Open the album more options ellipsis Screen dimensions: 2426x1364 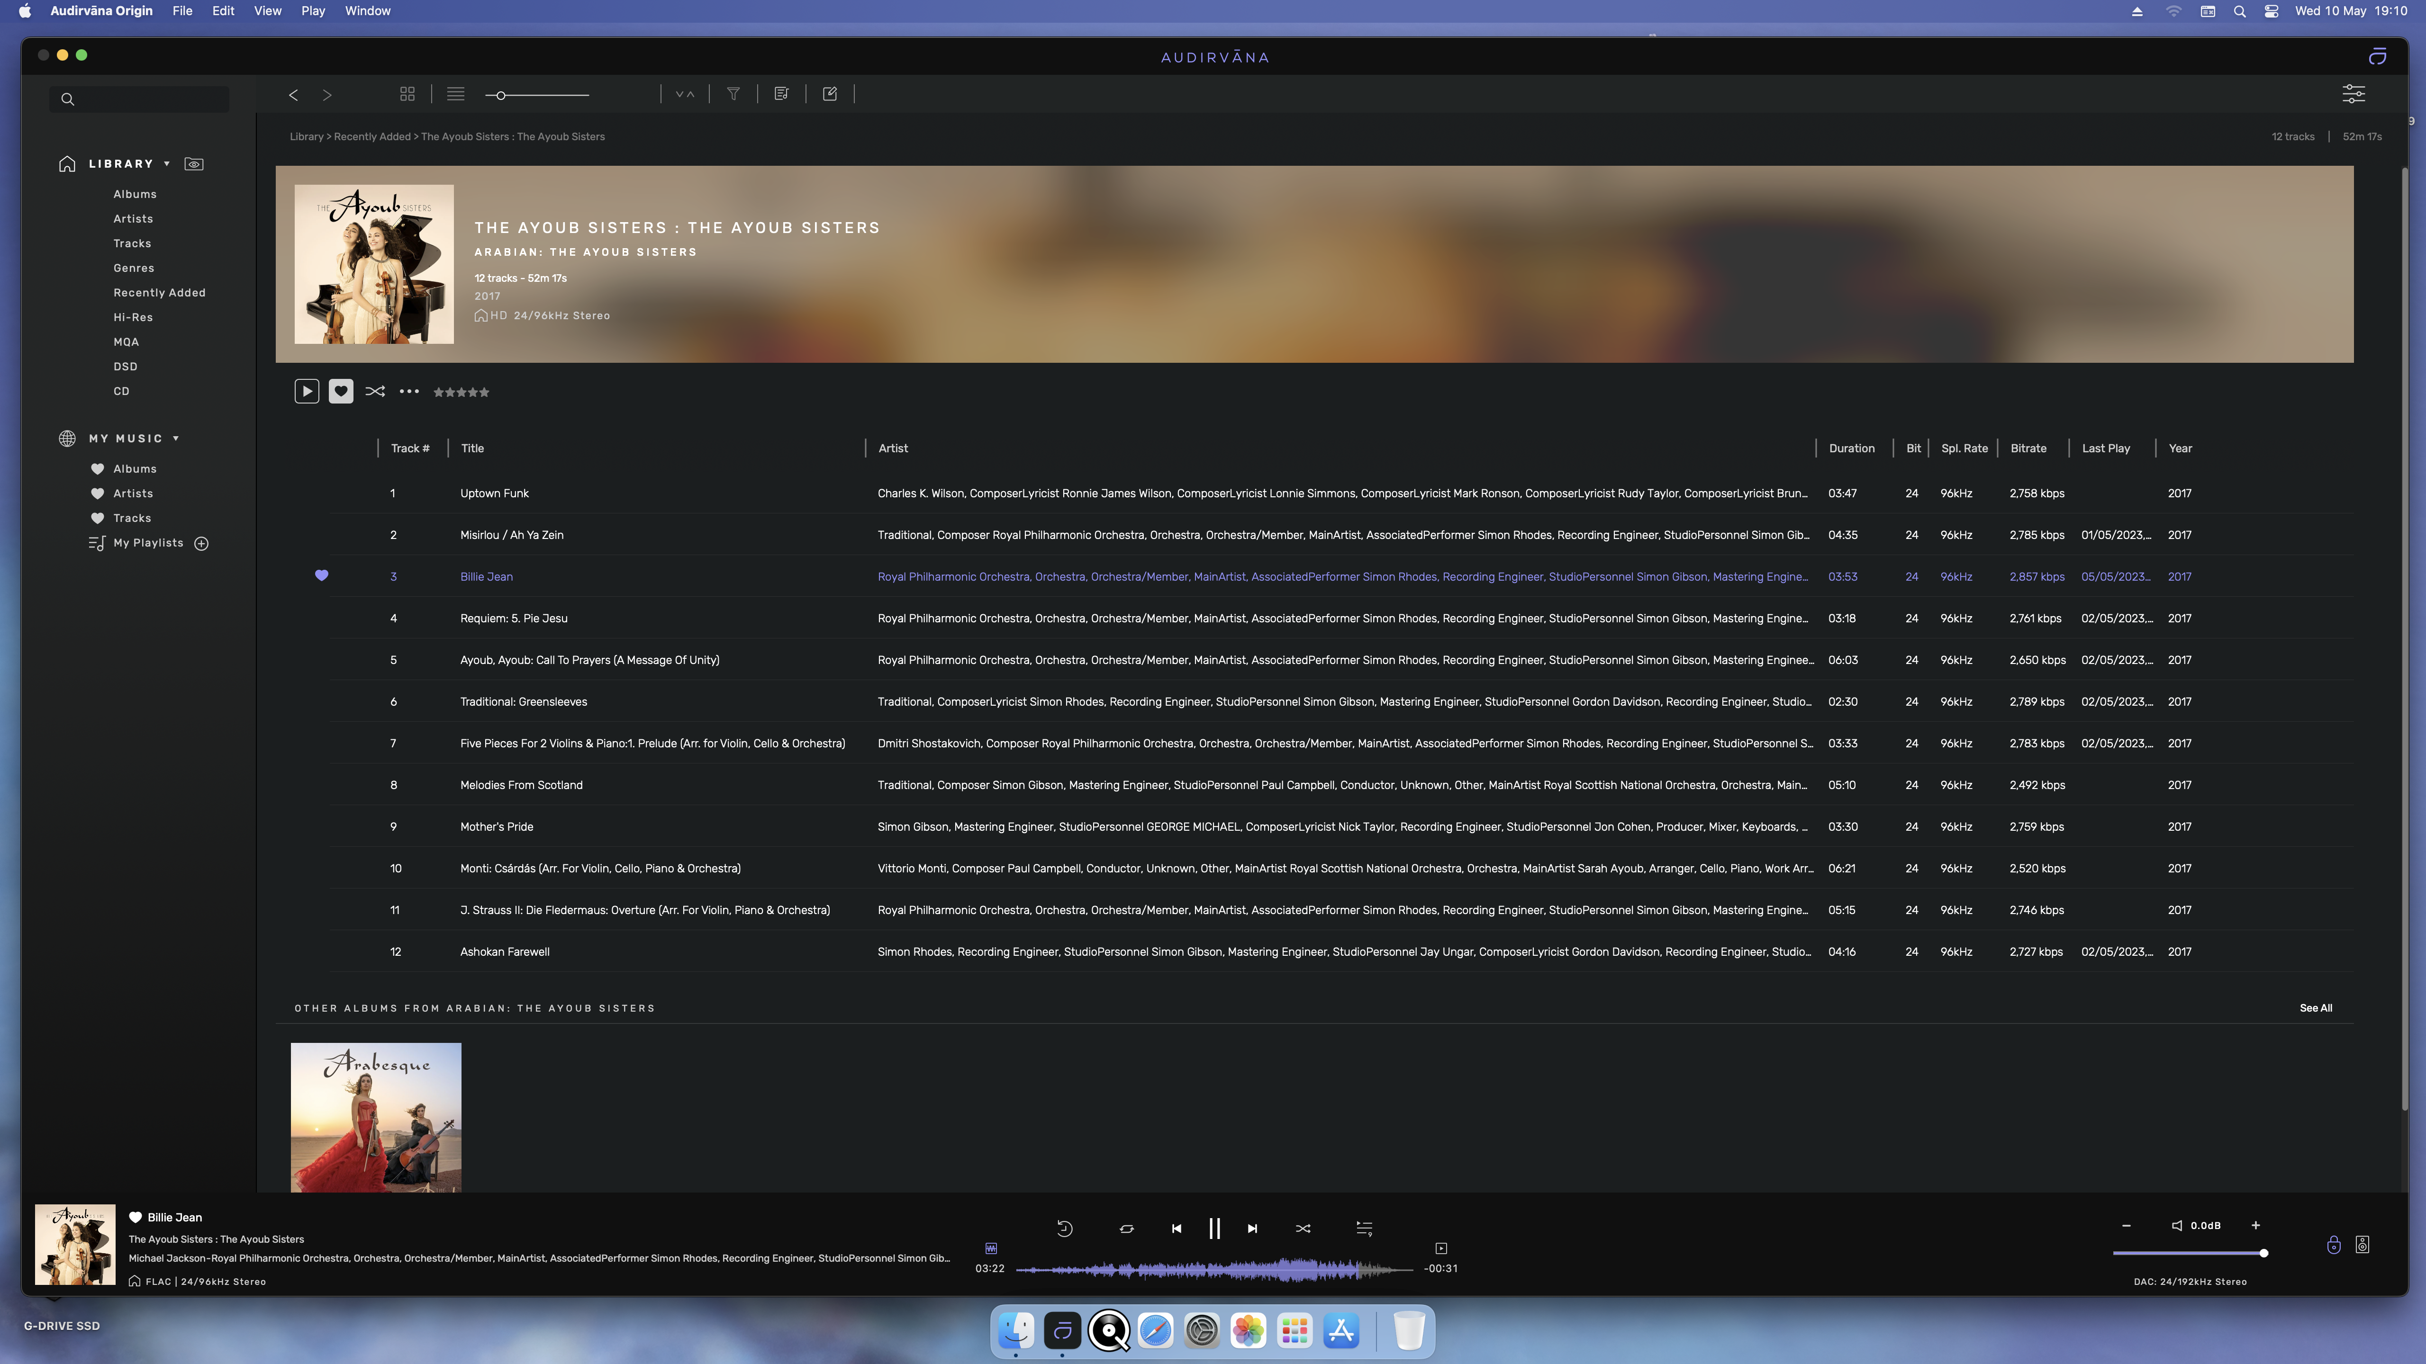pos(409,392)
